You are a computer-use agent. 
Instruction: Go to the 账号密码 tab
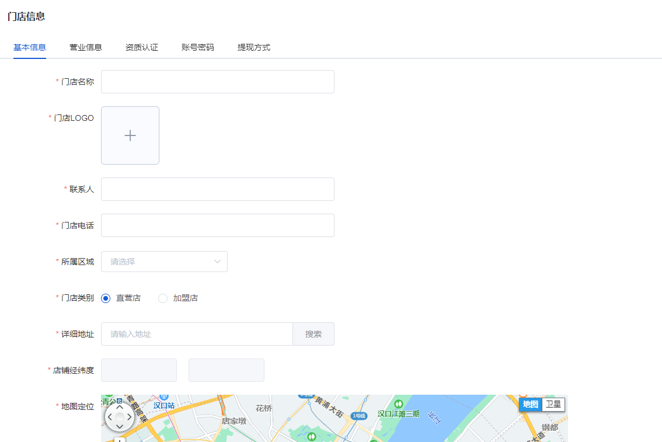[x=197, y=47]
